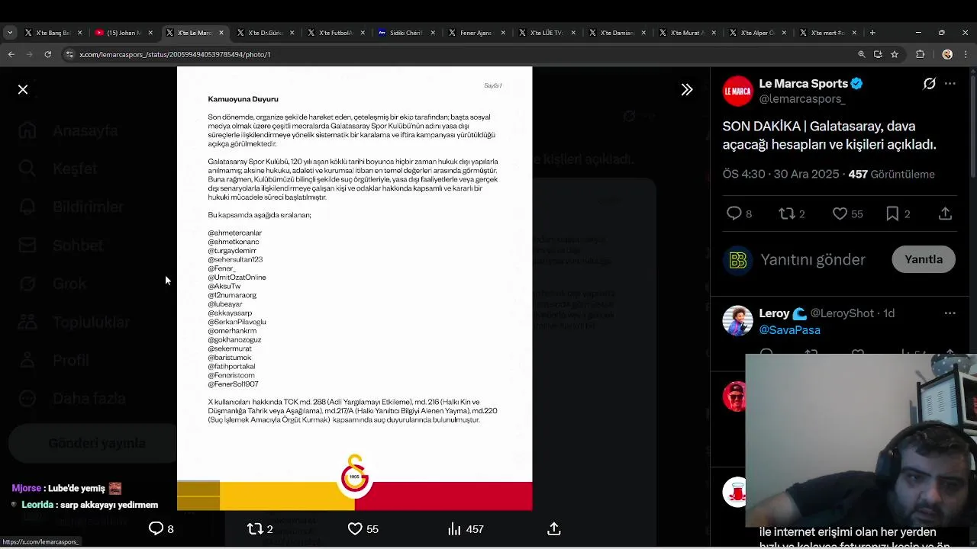Screen dimensions: 977x549
Task: Switch to the X'te Damian tab
Action: pyautogui.click(x=617, y=33)
